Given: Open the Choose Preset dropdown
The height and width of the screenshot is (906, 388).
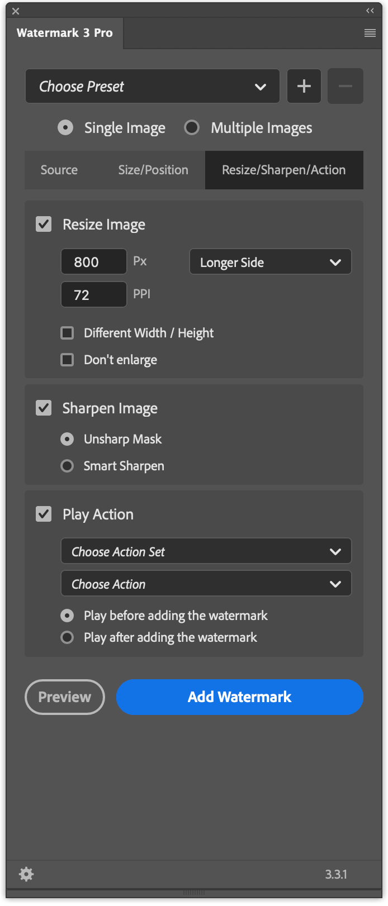Looking at the screenshot, I should coord(152,86).
